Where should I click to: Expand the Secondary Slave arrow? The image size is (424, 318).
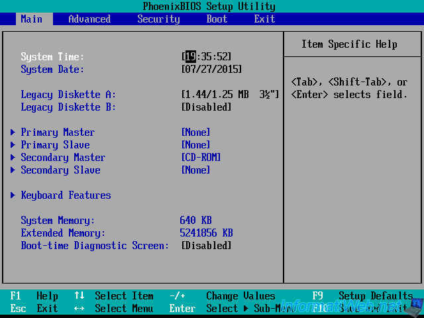[x=13, y=170]
